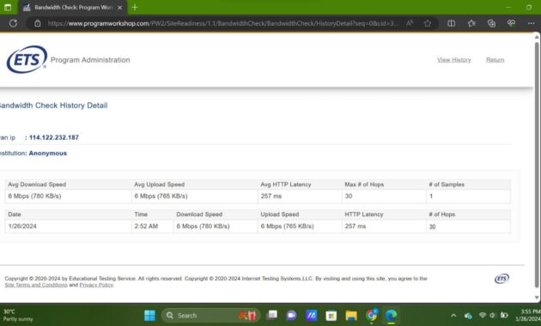The width and height of the screenshot is (541, 326).
Task: Open the purple chat app on the taskbar
Action: pyautogui.click(x=292, y=316)
